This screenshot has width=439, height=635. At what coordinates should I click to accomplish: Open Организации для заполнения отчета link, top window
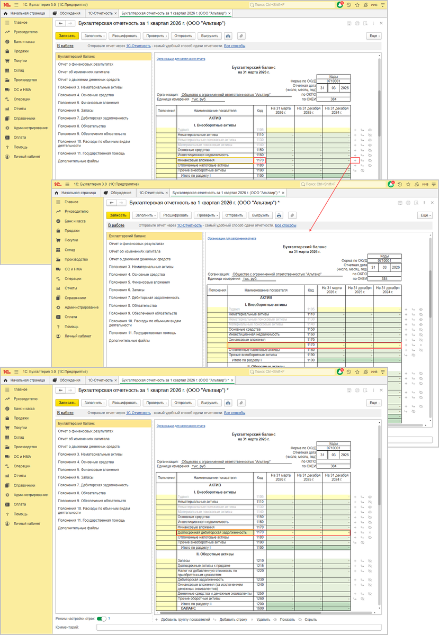point(181,59)
